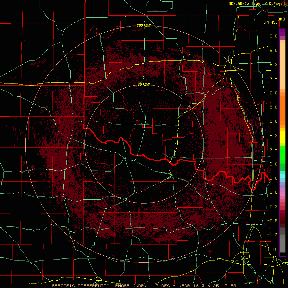Click the bright orange segment of color bar
288x288 pixels.
[x=283, y=110]
